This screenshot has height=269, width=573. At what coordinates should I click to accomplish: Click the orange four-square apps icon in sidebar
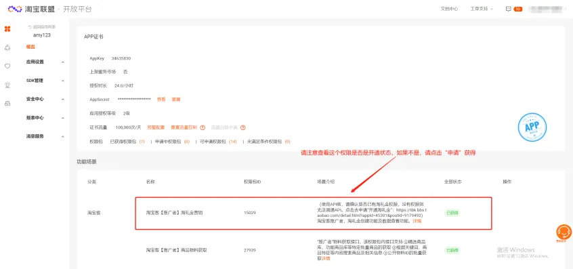tap(7, 29)
